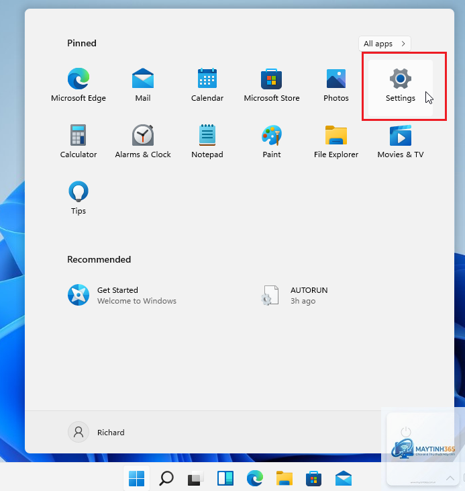Open Search from the taskbar
This screenshot has height=491, width=465.
tap(166, 478)
